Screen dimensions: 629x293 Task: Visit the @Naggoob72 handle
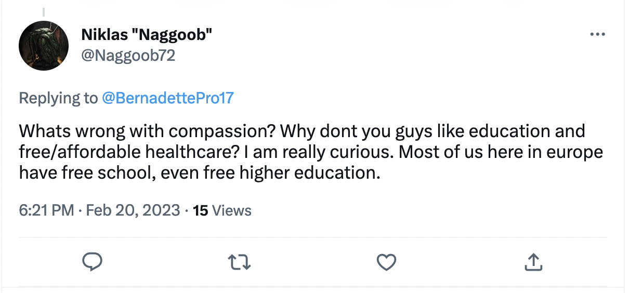pyautogui.click(x=128, y=55)
